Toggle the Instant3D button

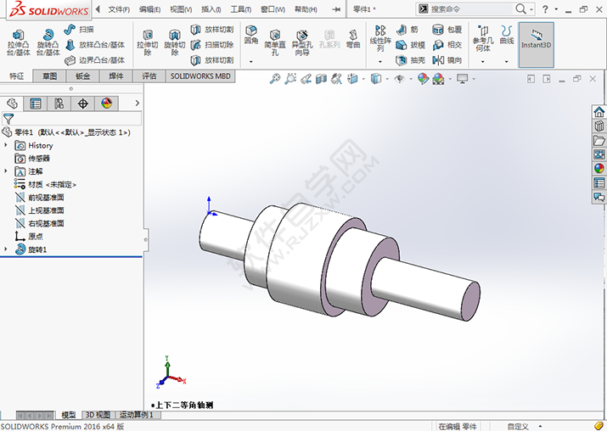tap(537, 44)
